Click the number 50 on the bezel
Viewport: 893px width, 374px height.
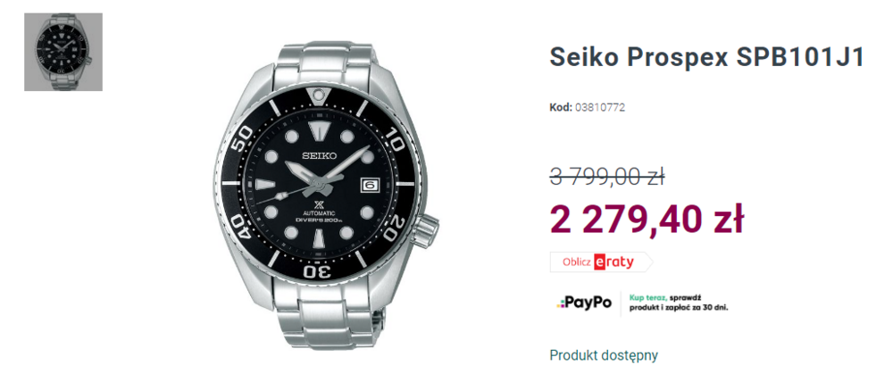coord(242,141)
